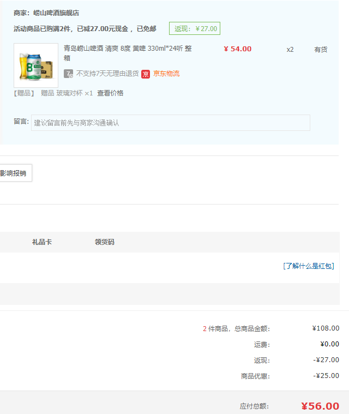
Task: Click the 7-day no-return policy icon
Action: click(68, 74)
